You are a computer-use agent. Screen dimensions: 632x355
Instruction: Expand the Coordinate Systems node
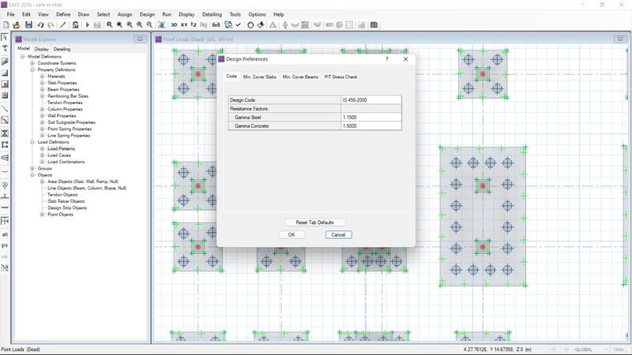tap(32, 63)
